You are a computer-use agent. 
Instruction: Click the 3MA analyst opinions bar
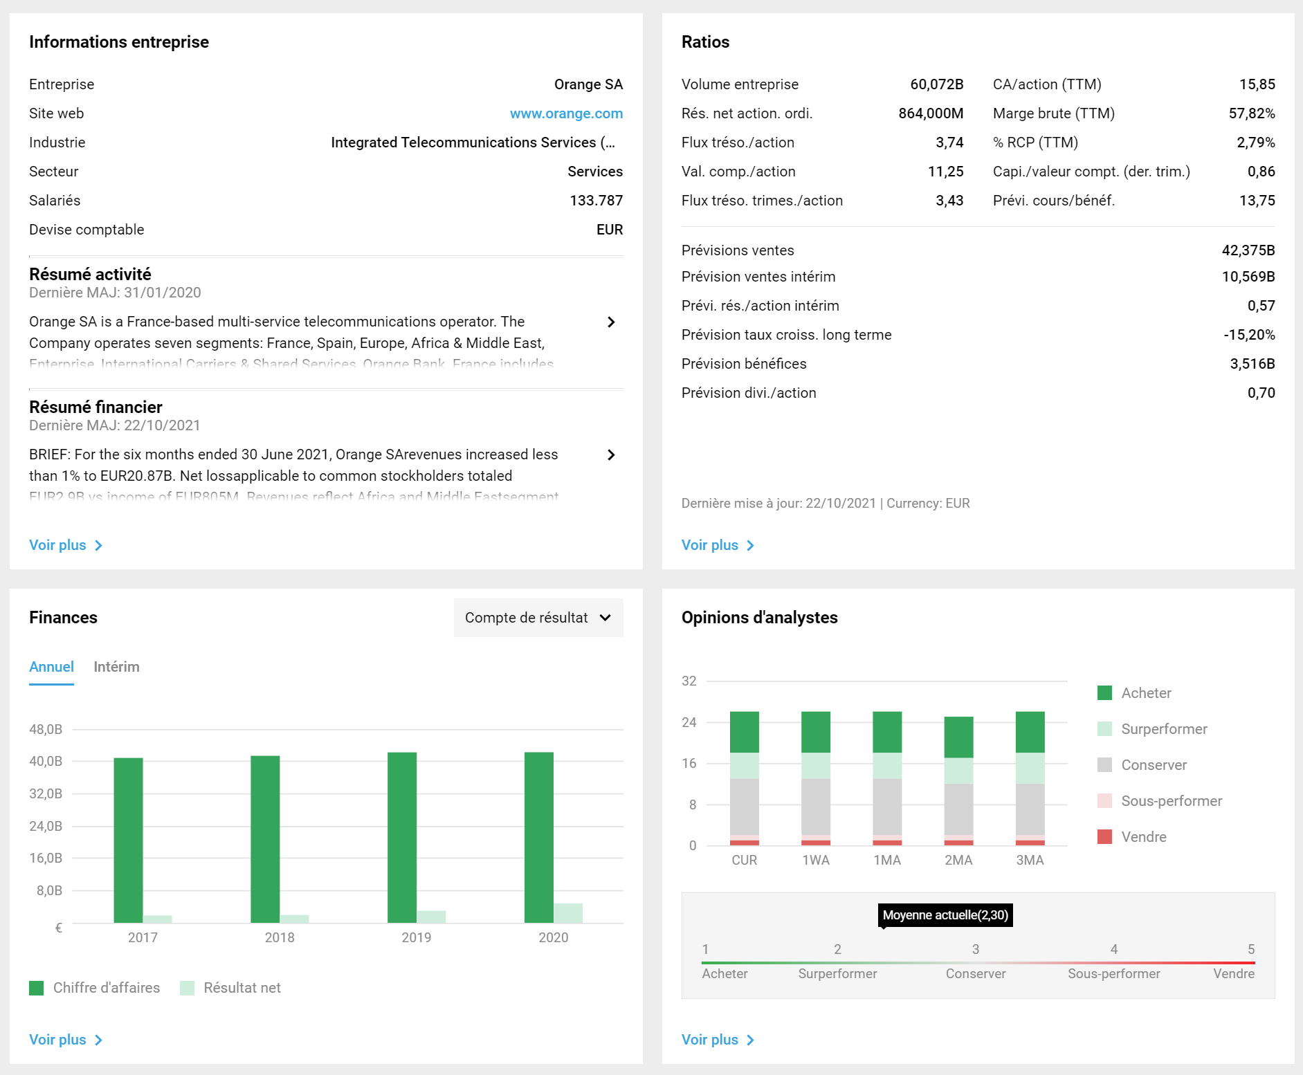pyautogui.click(x=1030, y=778)
